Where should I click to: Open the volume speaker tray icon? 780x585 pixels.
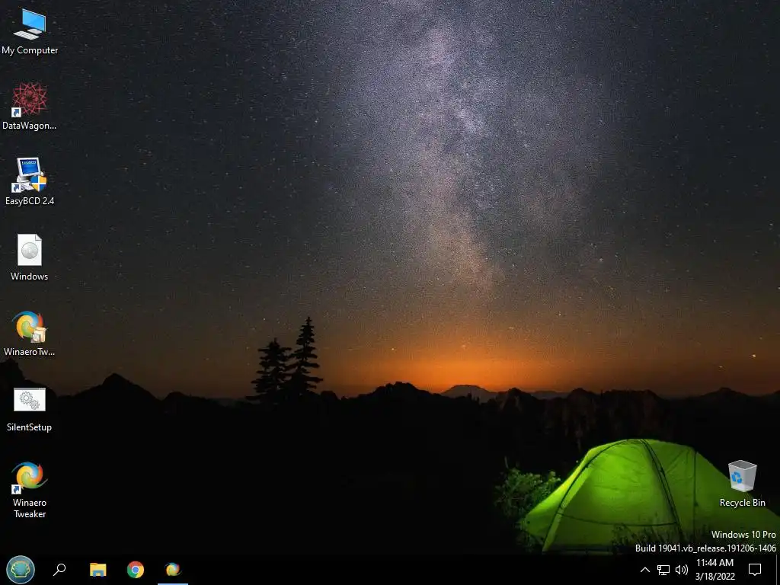pyautogui.click(x=682, y=570)
